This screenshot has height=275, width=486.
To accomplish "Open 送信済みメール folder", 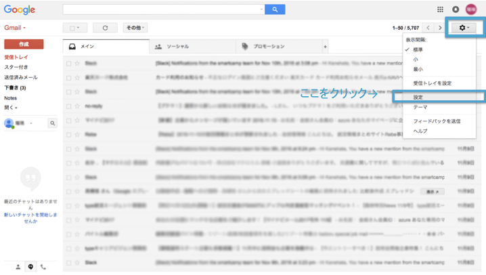I will click(x=21, y=77).
